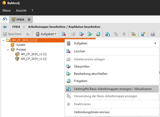Click the toolbar mail link icon
Image resolution: width=160 pixels, height=117 pixels.
(x=133, y=34)
